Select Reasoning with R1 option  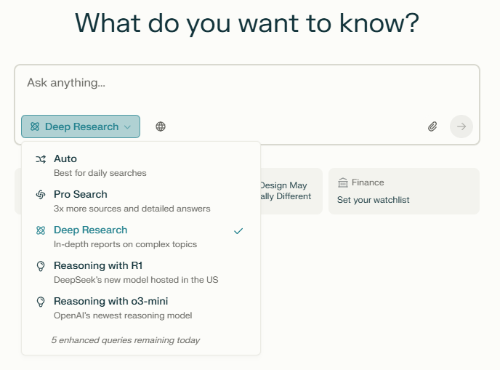coord(135,273)
